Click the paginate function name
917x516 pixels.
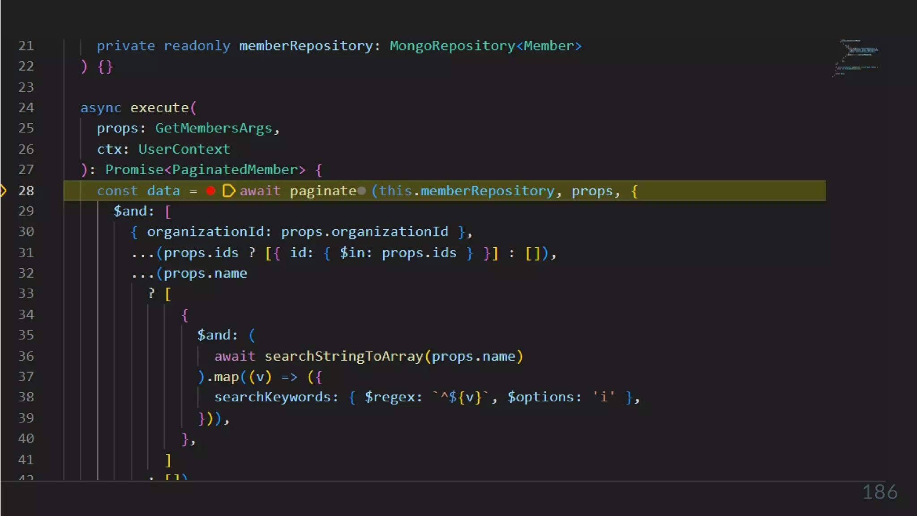tap(322, 191)
